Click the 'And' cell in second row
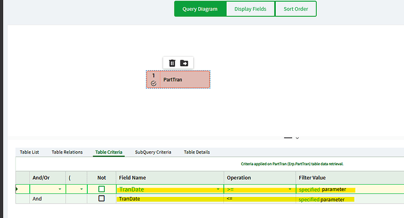This screenshot has width=404, height=218. pyautogui.click(x=47, y=199)
